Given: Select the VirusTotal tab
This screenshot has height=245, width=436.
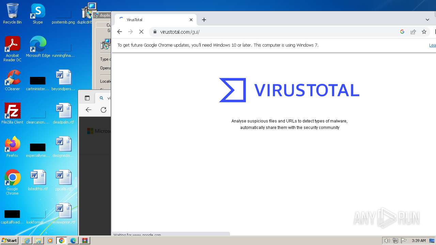Looking at the screenshot, I should click(x=156, y=20).
